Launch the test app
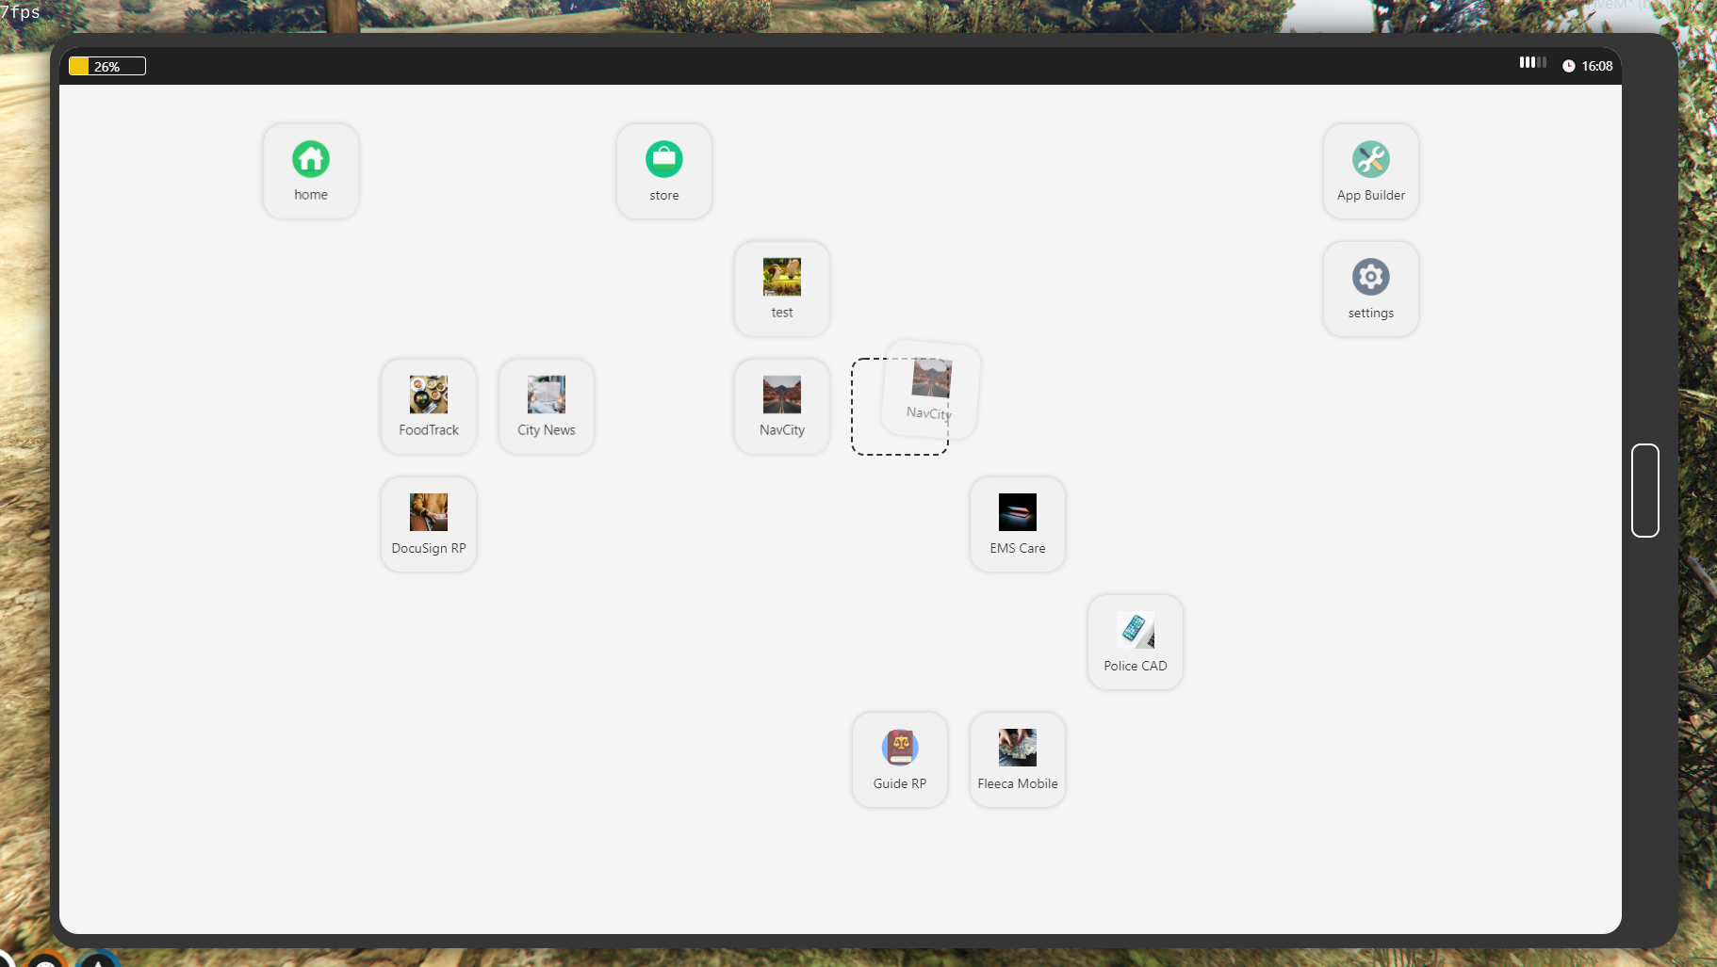The width and height of the screenshot is (1717, 967). point(782,289)
